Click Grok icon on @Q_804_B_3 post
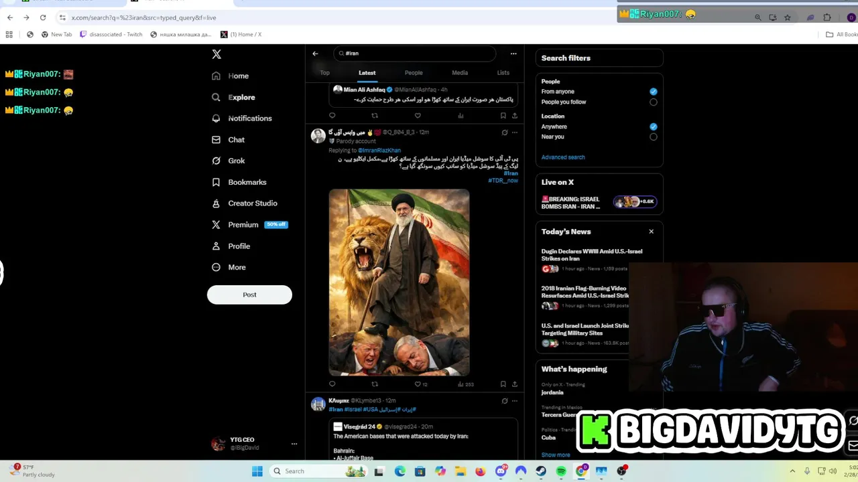The height and width of the screenshot is (482, 858). (x=505, y=133)
